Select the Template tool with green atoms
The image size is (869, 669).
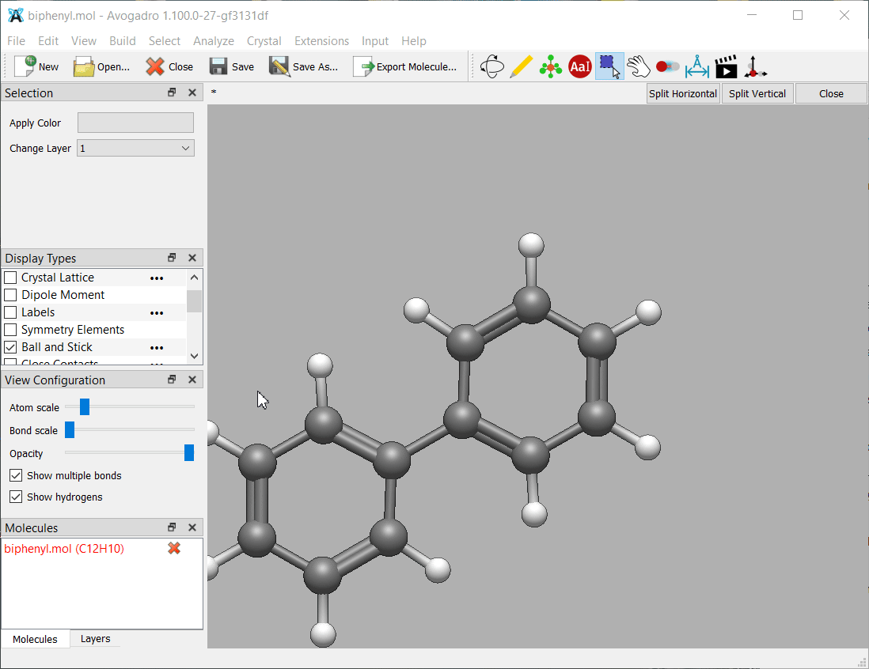coord(550,67)
